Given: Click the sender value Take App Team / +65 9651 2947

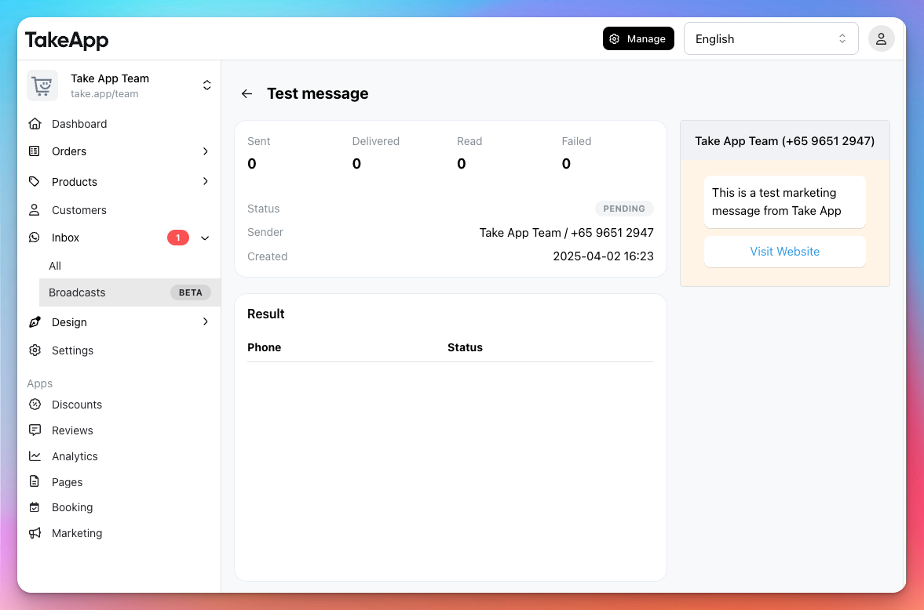Looking at the screenshot, I should 566,233.
